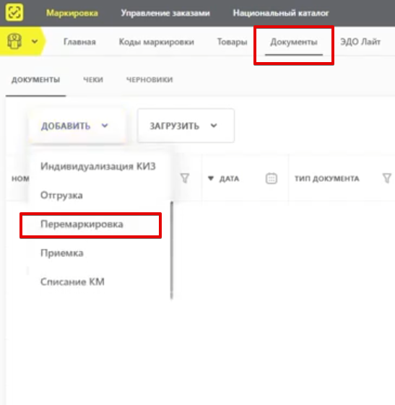Open the ЧЕРНОВИКИ tab

pyautogui.click(x=149, y=79)
